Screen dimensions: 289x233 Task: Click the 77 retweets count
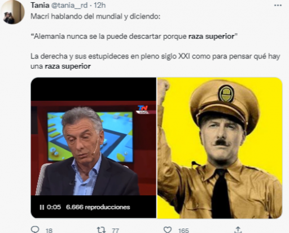click(x=115, y=230)
